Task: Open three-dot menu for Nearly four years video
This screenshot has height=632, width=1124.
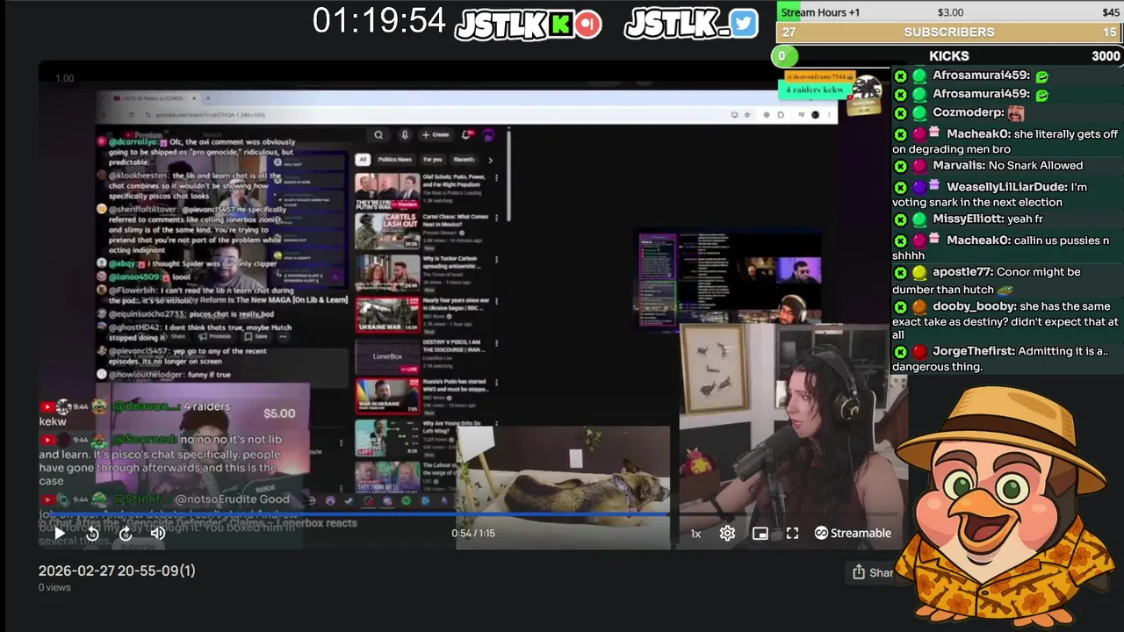Action: point(496,301)
